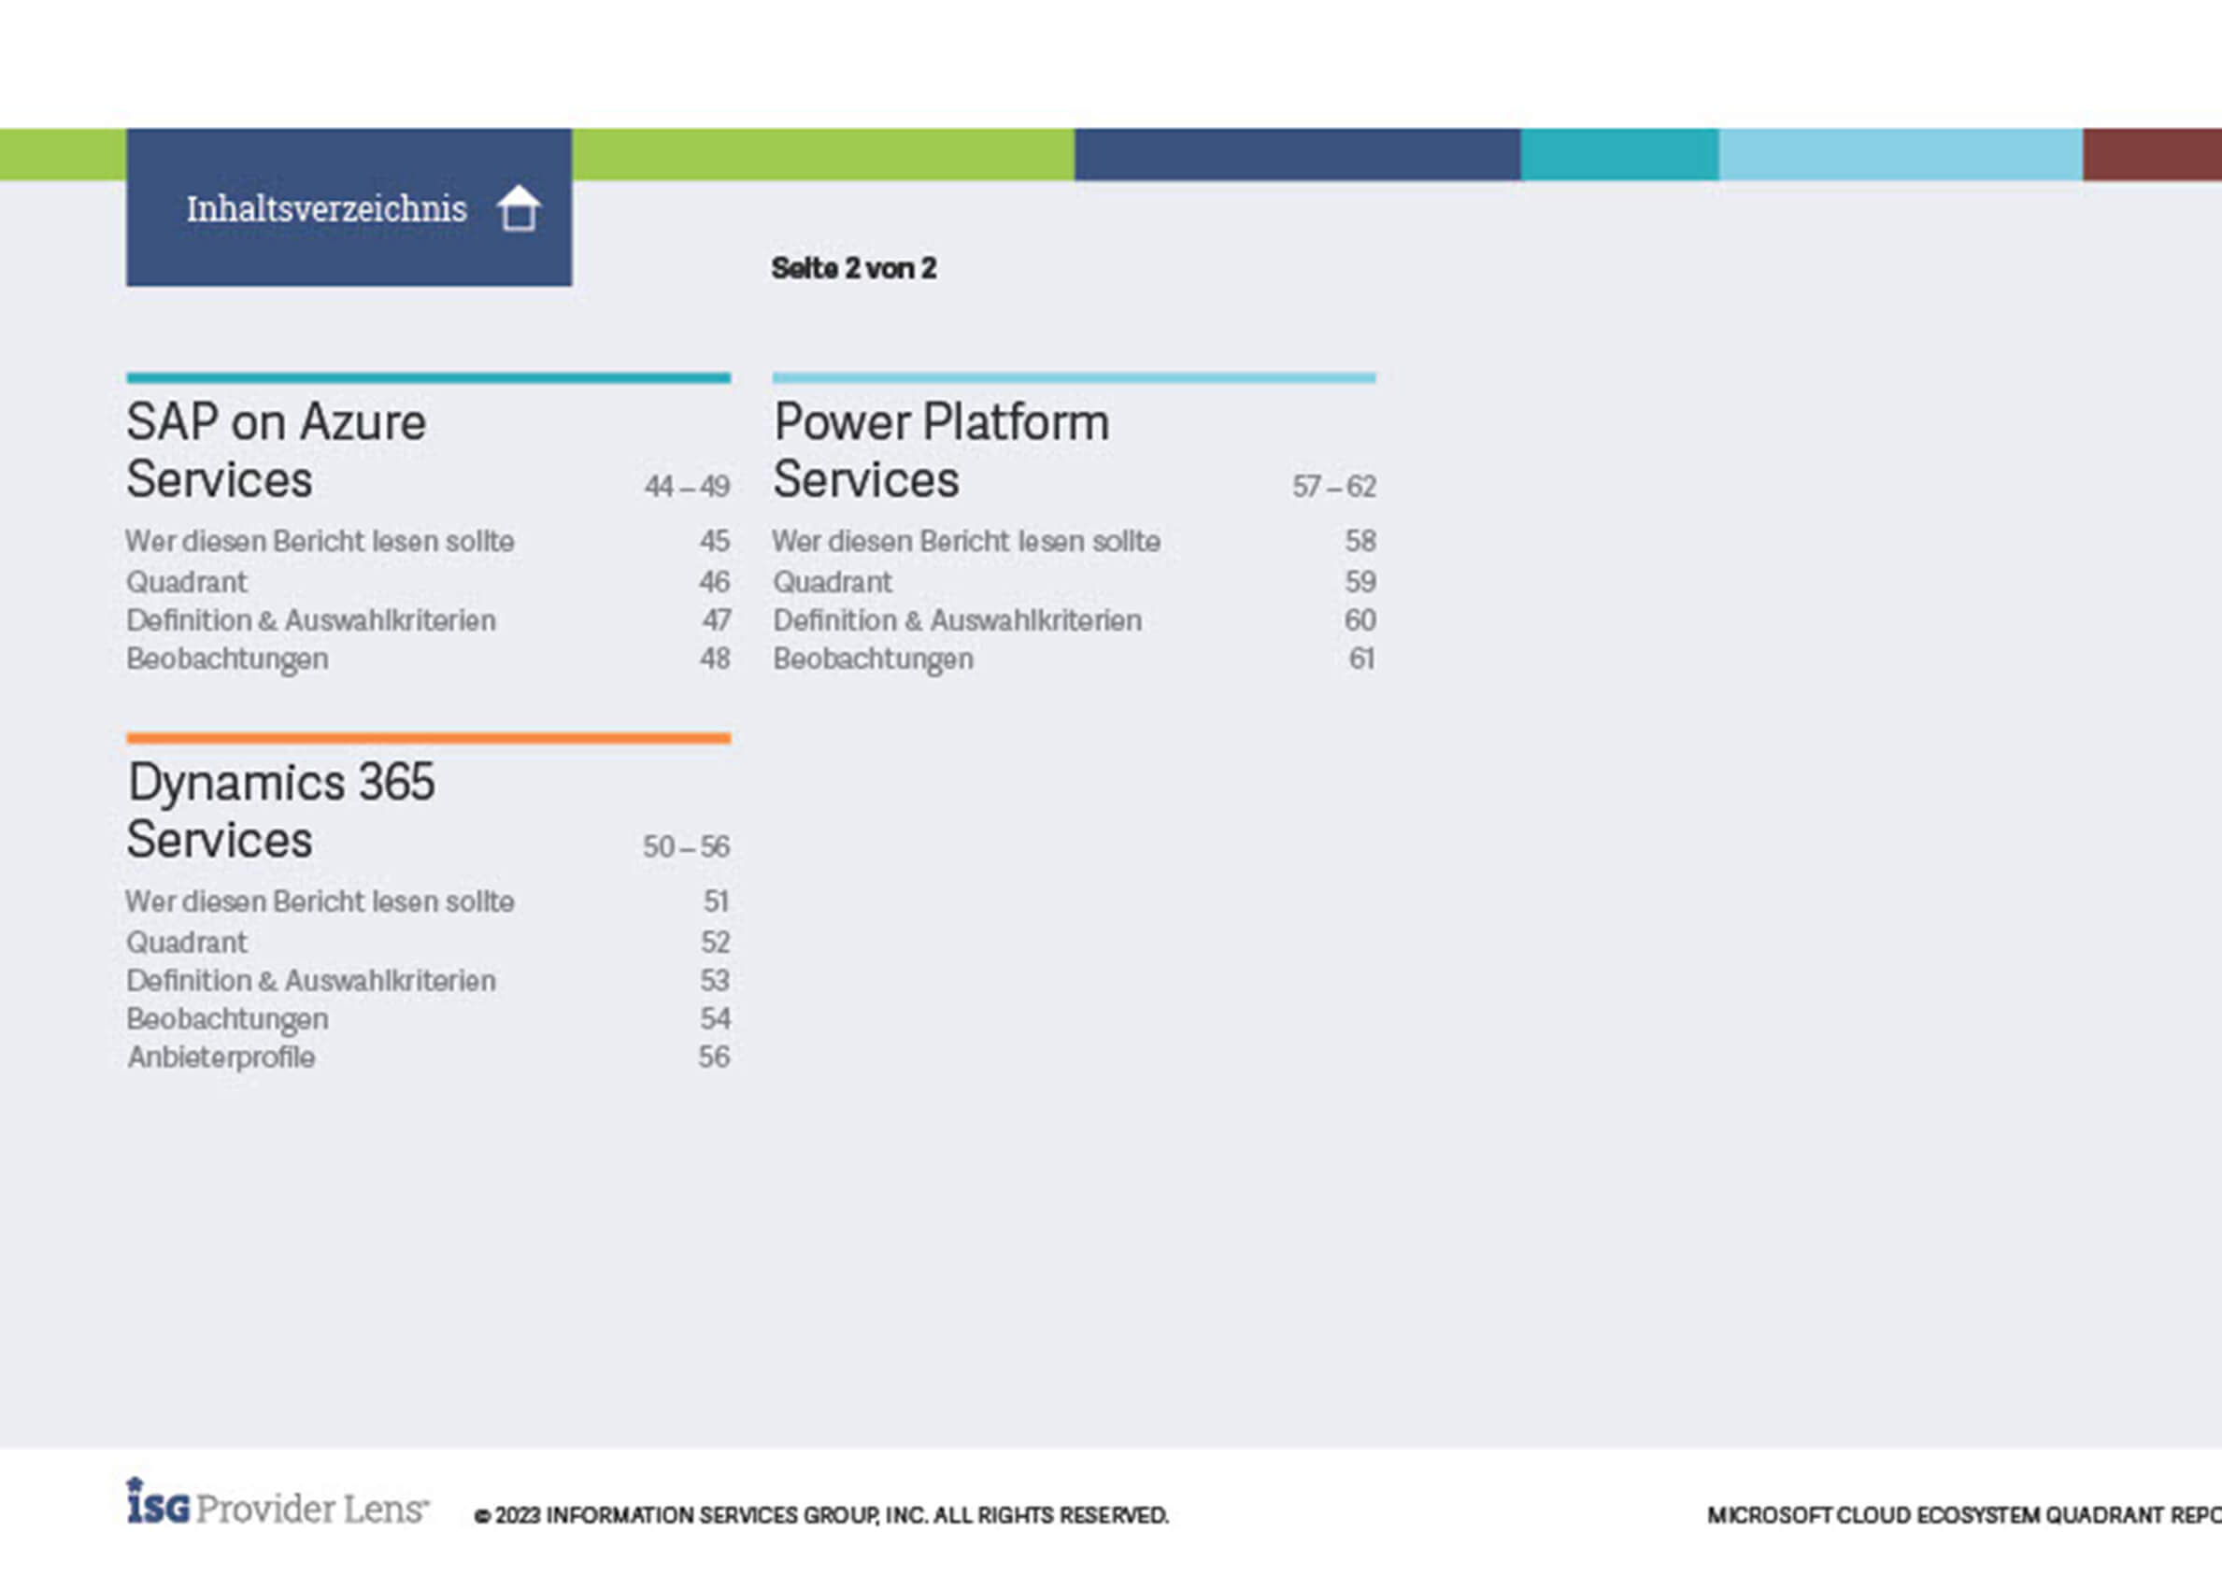
Task: Click page number 47
Action: pos(716,619)
